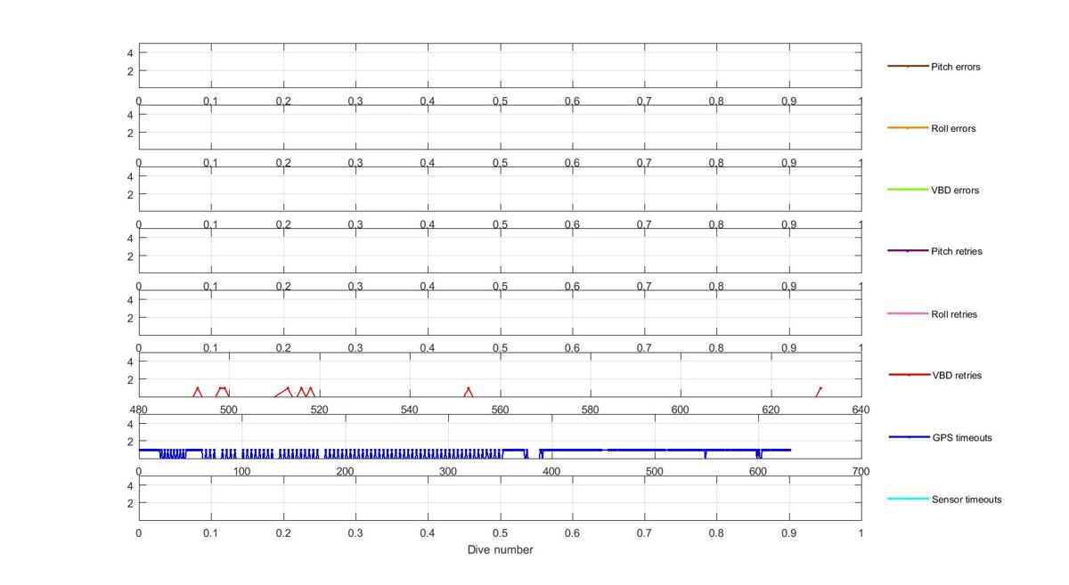Image resolution: width=1069 pixels, height=585 pixels.
Task: Click the 'Roll retries' legend label
Action: [954, 314]
